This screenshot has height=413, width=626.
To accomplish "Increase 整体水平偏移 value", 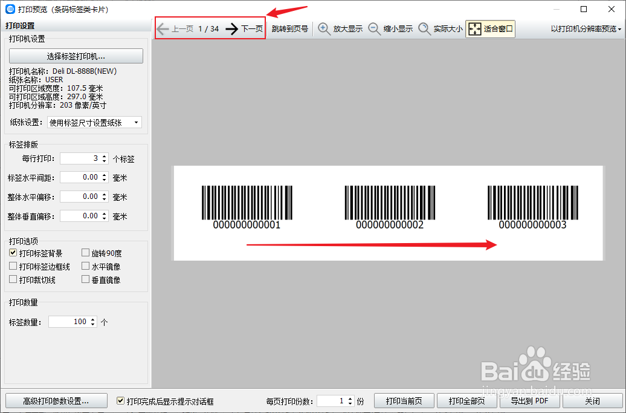I will coord(104,194).
